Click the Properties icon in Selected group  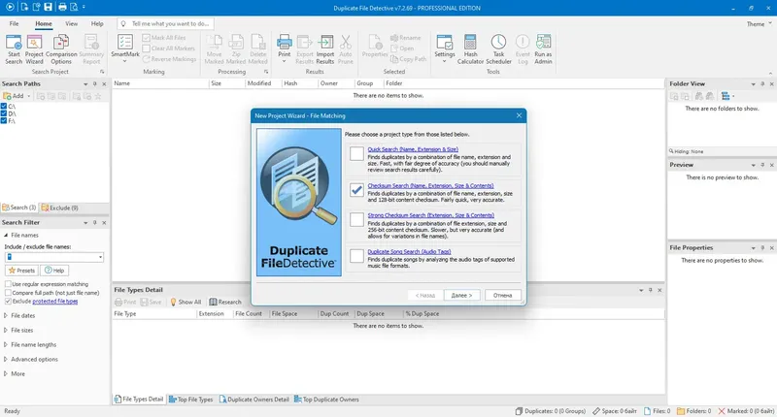click(375, 46)
